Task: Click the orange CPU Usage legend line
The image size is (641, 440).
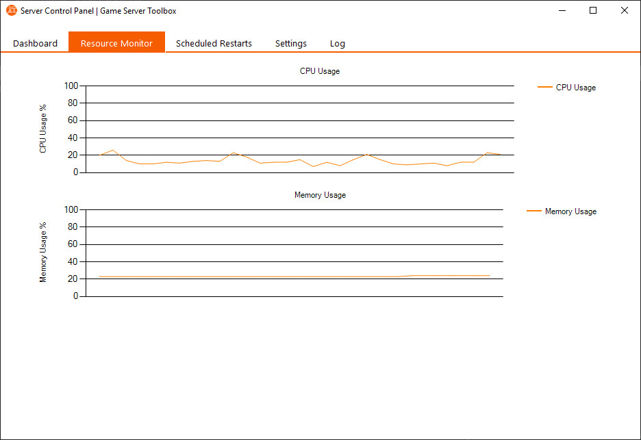Action: click(544, 87)
